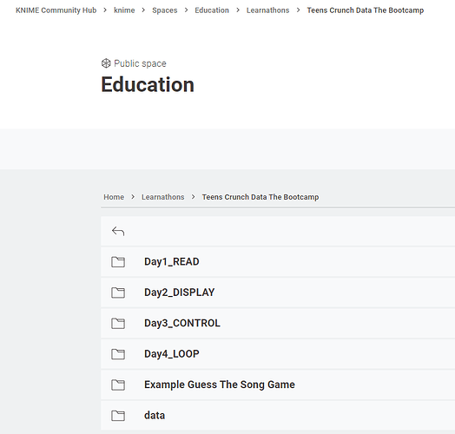
Task: Open the Day3_CONTROL folder
Action: coord(182,323)
